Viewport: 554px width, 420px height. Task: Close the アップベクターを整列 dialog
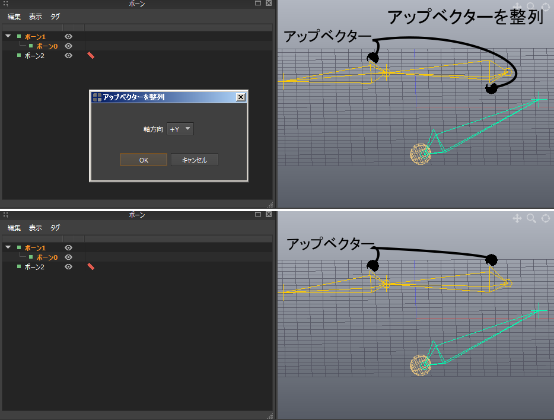tap(241, 97)
